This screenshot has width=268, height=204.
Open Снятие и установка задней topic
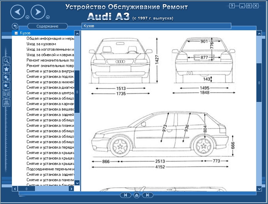pyautogui.click(x=50, y=115)
